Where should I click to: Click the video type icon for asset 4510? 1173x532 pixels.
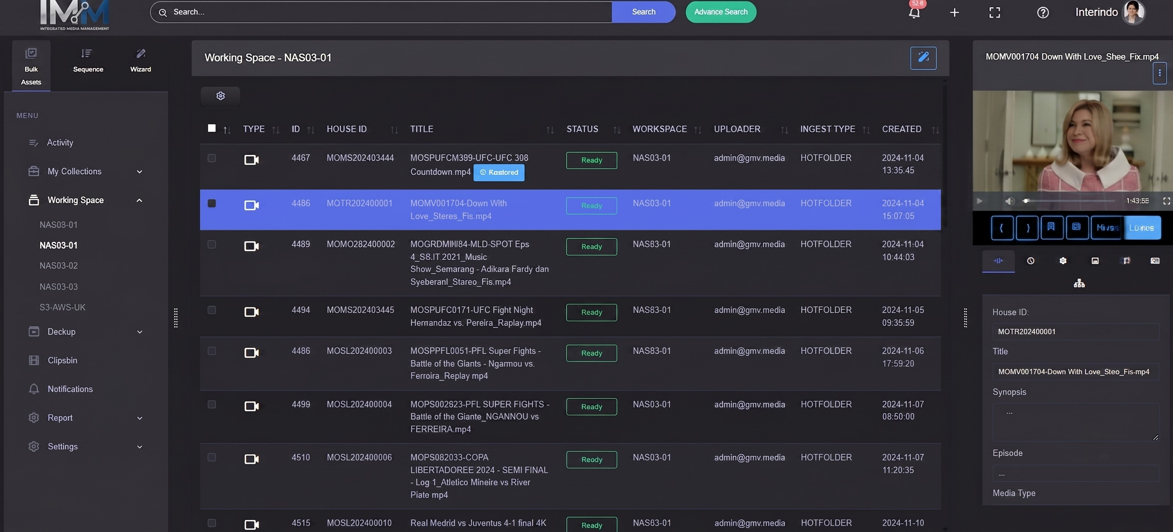click(x=251, y=459)
